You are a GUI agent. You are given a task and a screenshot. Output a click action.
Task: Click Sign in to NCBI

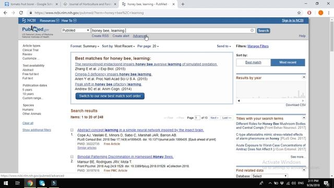click(x=293, y=20)
